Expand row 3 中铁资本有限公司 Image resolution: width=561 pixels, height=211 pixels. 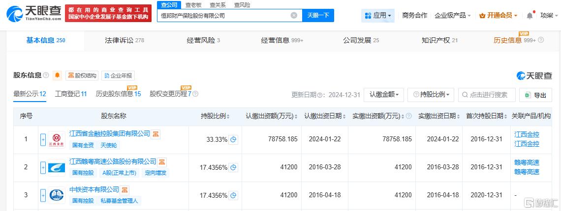[43, 195]
